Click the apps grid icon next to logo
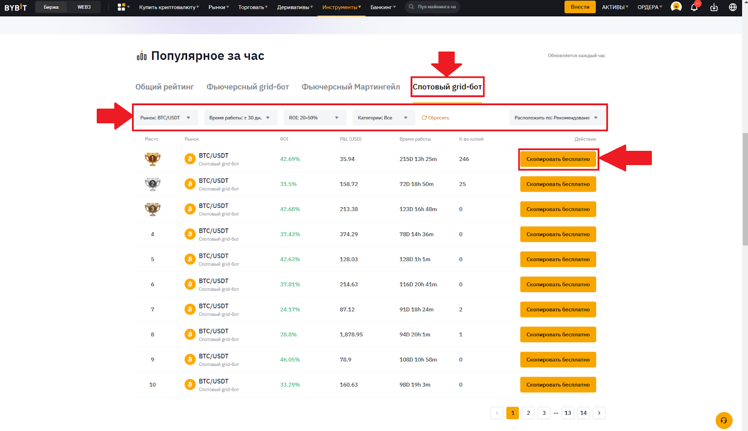 point(122,7)
